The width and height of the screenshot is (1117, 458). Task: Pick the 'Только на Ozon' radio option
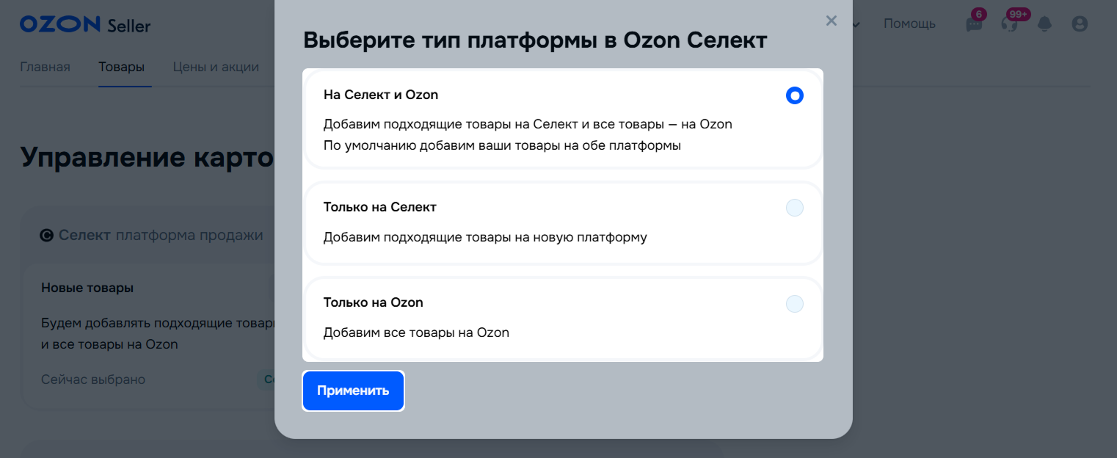[x=794, y=303]
